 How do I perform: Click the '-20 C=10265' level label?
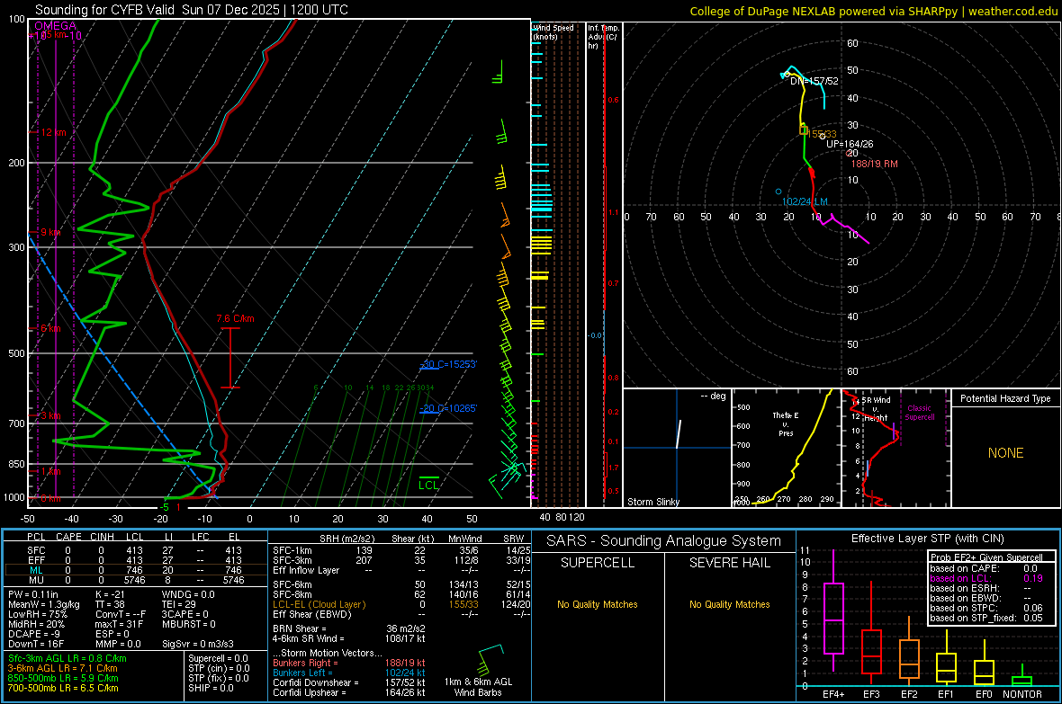[x=449, y=408]
